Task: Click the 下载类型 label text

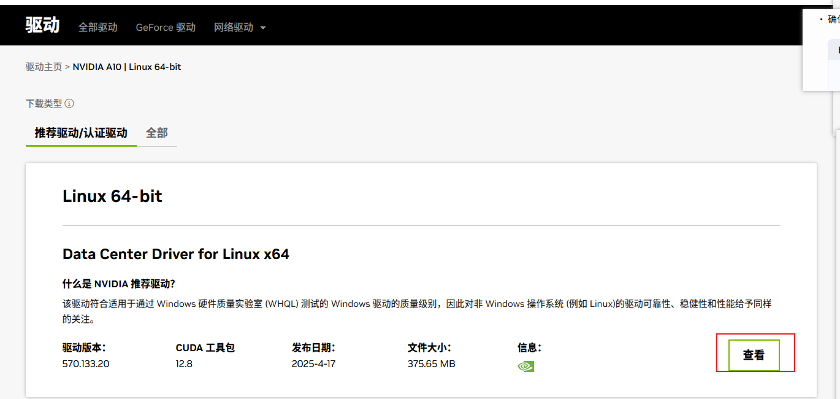Action: click(x=44, y=104)
